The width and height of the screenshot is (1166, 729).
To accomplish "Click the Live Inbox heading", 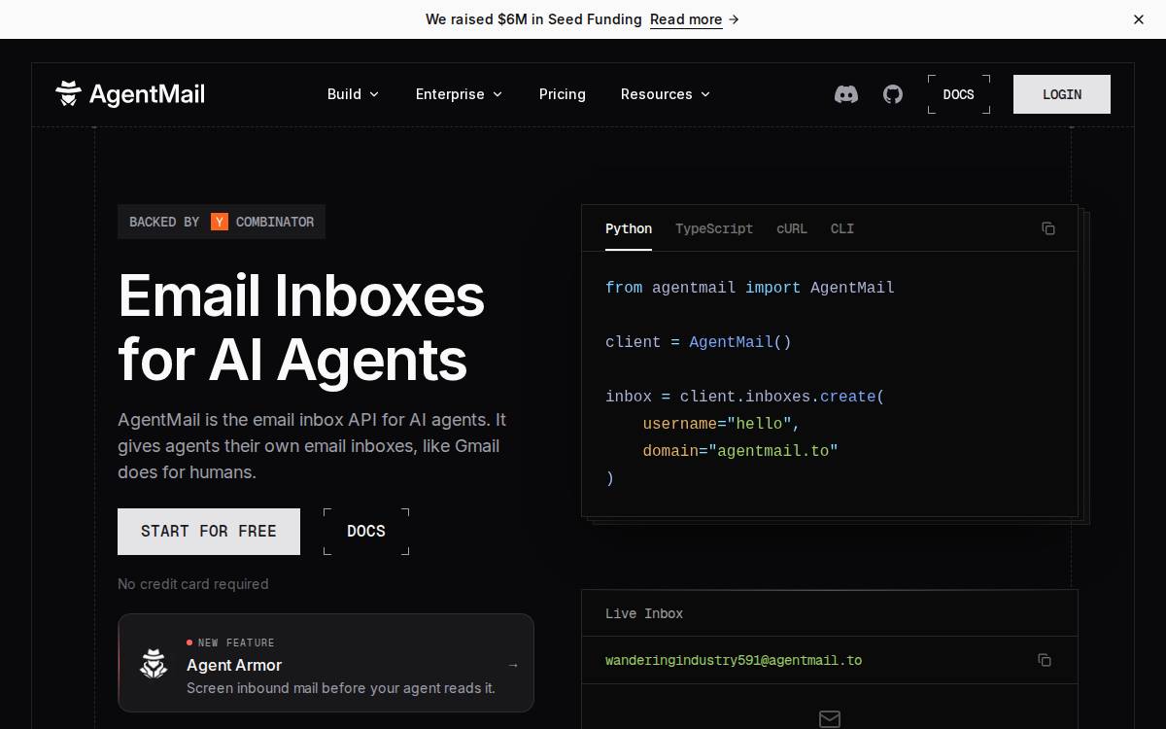I will [644, 613].
